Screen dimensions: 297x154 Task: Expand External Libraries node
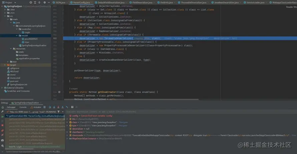tap(2, 88)
